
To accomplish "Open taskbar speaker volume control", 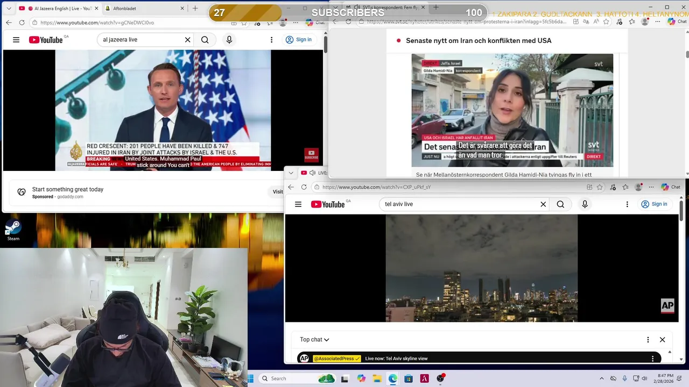I will 644,378.
